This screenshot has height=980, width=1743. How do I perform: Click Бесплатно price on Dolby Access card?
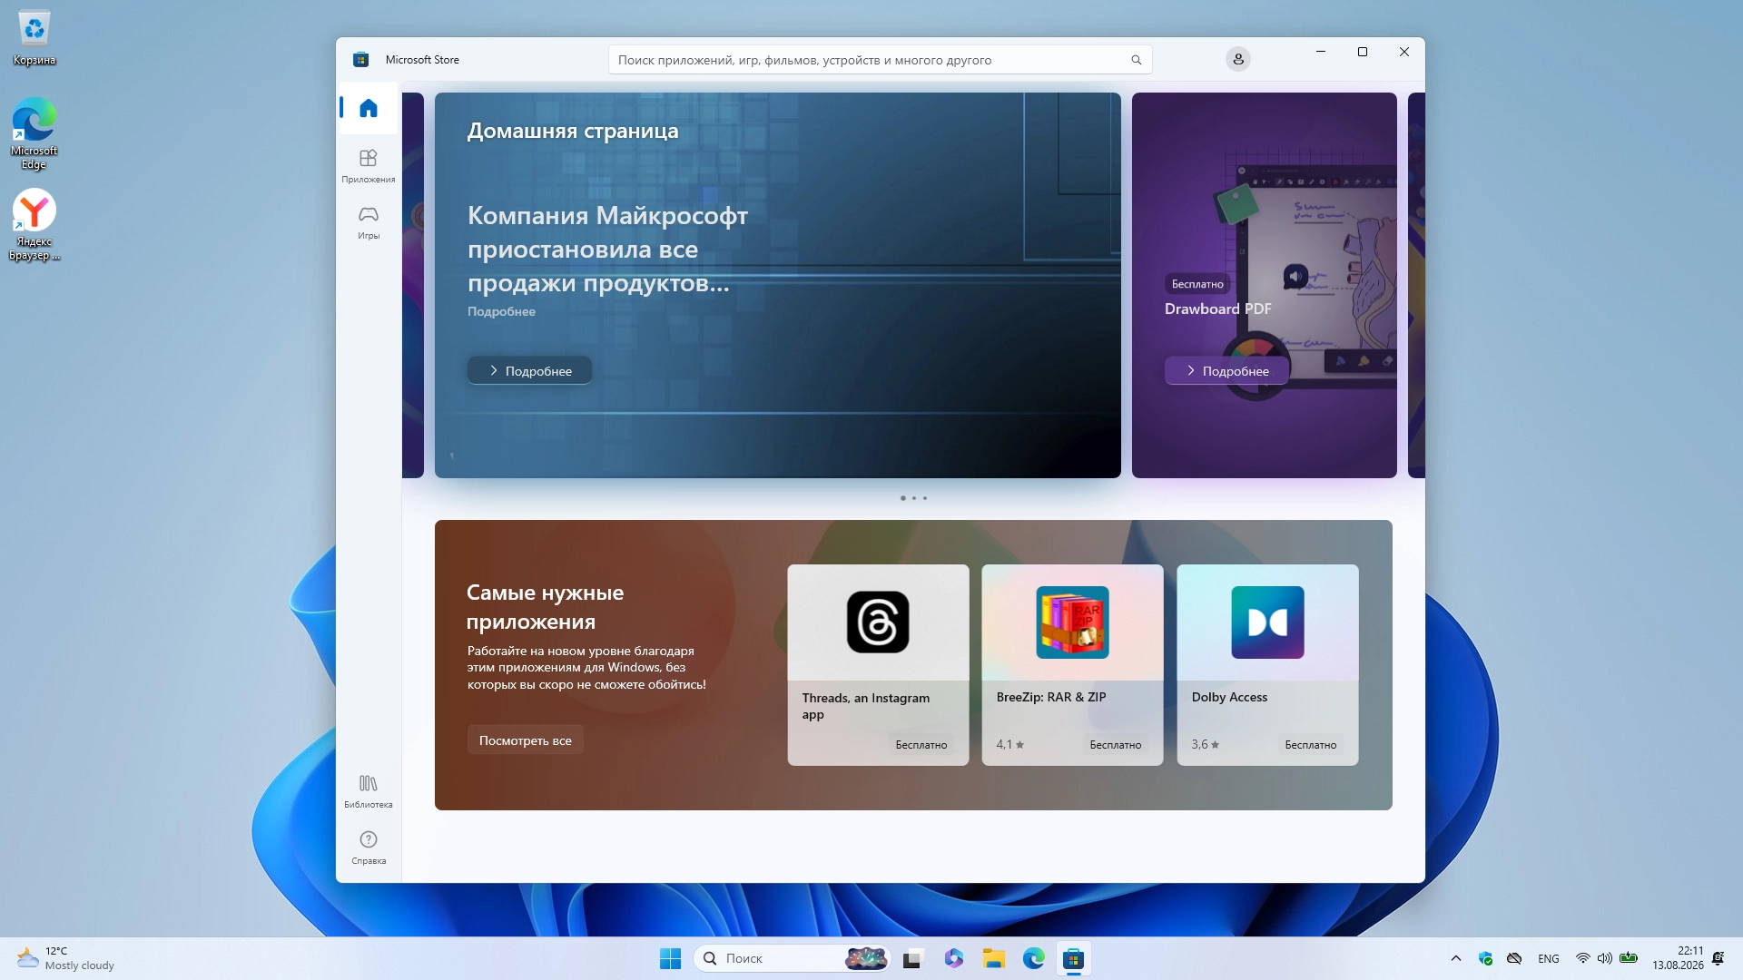(x=1311, y=744)
